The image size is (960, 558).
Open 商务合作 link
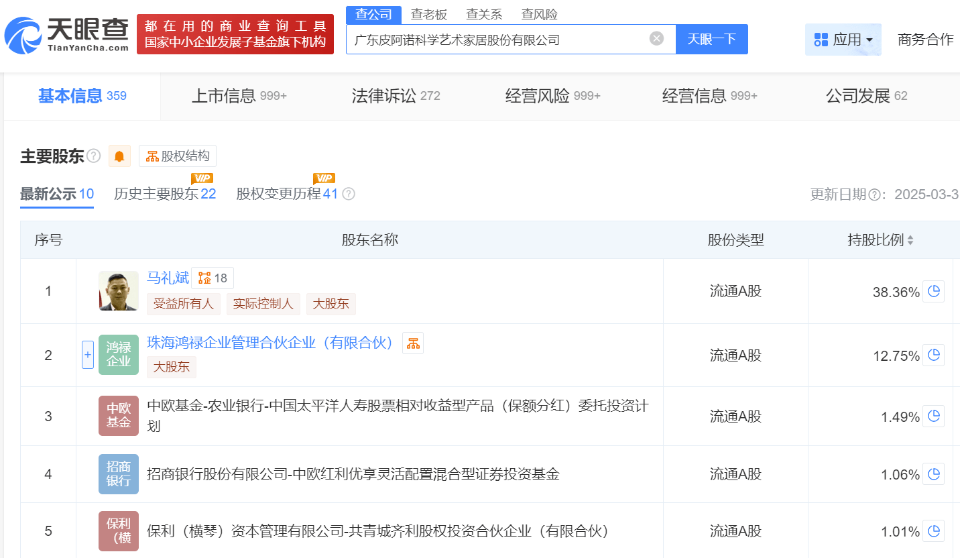(x=925, y=40)
